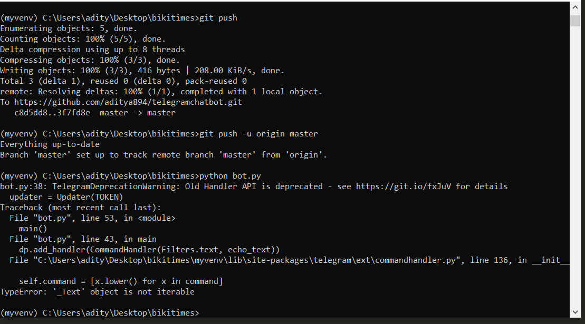Screen dimensions: 585x324
Task: Click the scrollbar down arrow
Action: click(575, 312)
